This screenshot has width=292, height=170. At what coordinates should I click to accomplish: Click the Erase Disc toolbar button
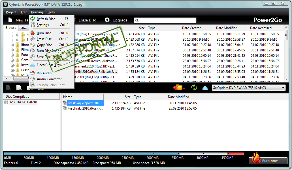point(87,20)
